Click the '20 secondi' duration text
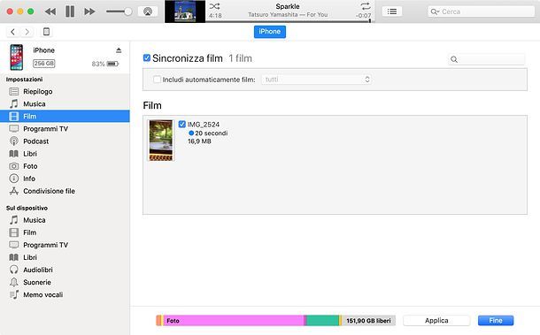This screenshot has width=540, height=335. coord(211,133)
